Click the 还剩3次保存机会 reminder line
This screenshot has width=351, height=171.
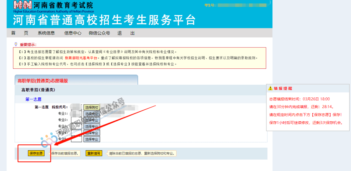point(306,123)
